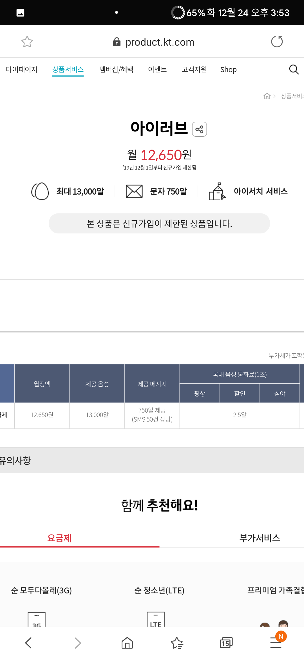Go forward with browser forward arrow
This screenshot has width=304, height=659.
[78, 643]
